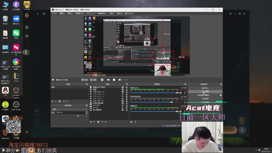Open the WeChat (微信) desktop icon
This screenshot has width=272, height=153.
(16, 34)
